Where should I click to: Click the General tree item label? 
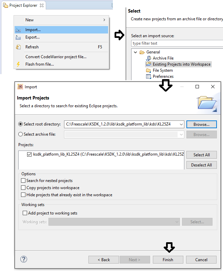coord(153,52)
